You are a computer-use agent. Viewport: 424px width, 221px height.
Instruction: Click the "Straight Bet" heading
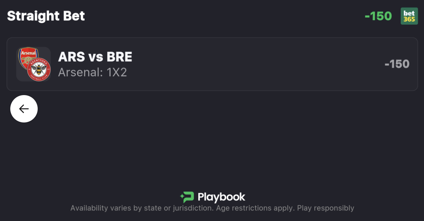(46, 16)
